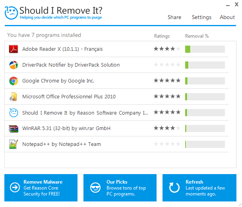Click the sunglasses smiley icon in Our Picks
Screen dimensions: 242x207
coord(95,188)
